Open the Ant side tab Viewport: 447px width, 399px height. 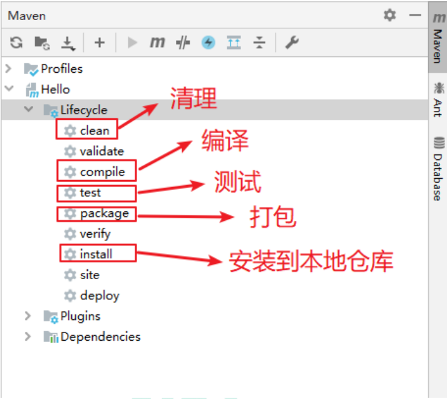pos(438,99)
